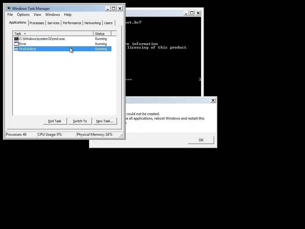Screen dimensions: 305x229
Task: Click the FirstUXWnd task window icon
Action: (x=16, y=49)
